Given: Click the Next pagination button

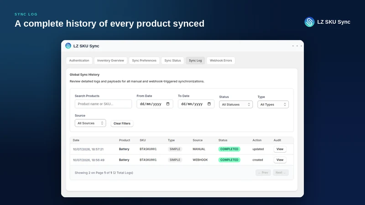Looking at the screenshot, I should tap(281, 173).
